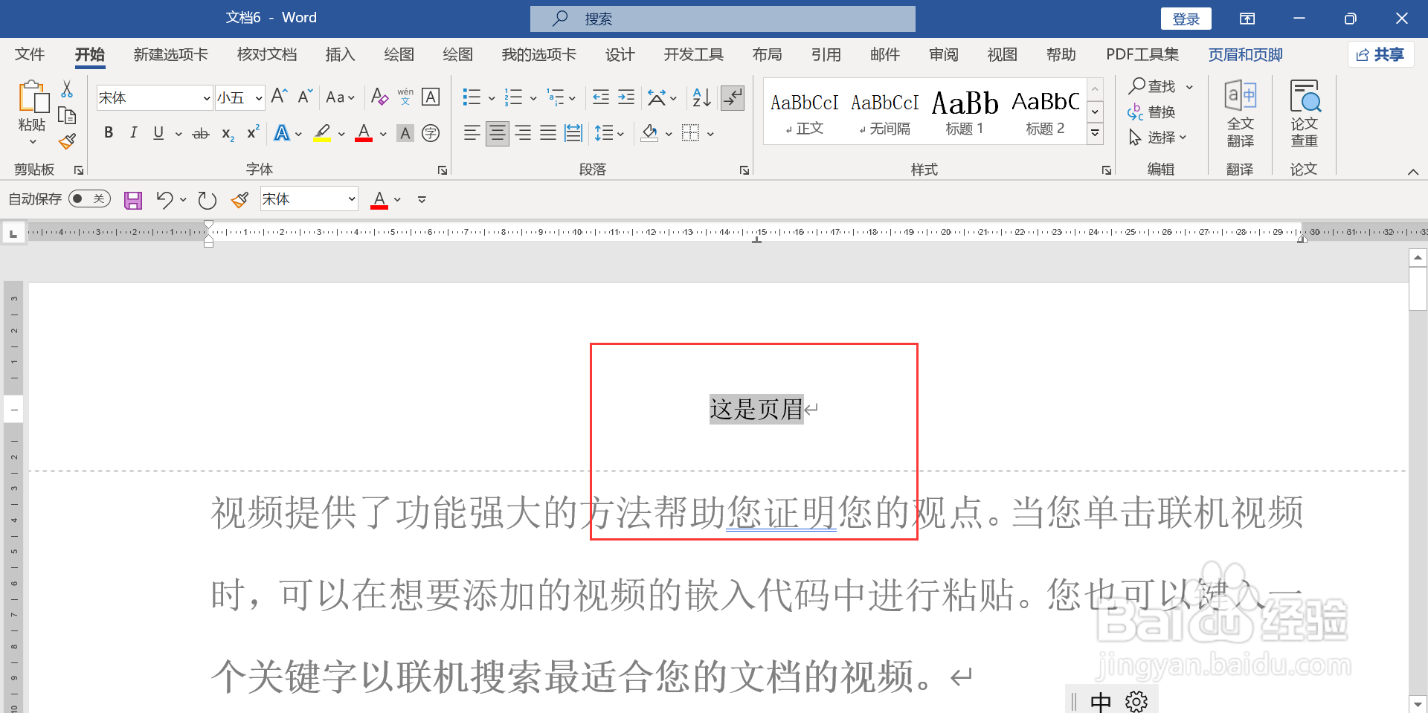
Task: Click the 共享 button
Action: pyautogui.click(x=1380, y=54)
